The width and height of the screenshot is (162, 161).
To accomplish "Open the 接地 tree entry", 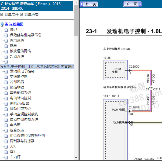I will tap(13, 30).
